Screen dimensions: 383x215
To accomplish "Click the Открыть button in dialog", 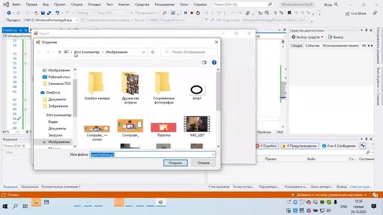I will [x=175, y=163].
